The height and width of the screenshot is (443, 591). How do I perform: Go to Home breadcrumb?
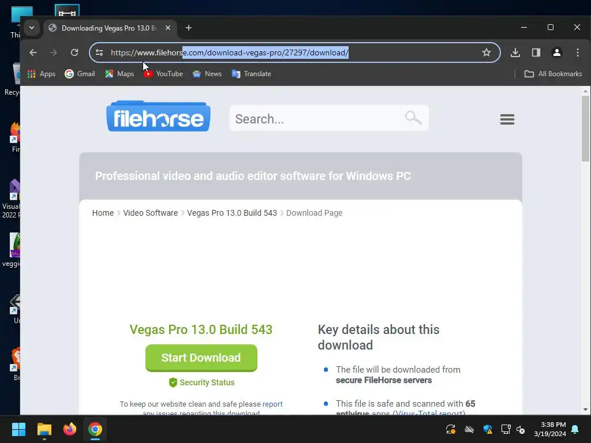pos(103,213)
